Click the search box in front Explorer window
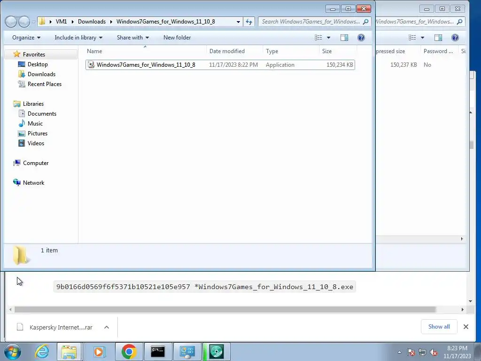 click(x=314, y=22)
